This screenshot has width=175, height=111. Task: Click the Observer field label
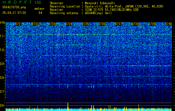coord(56,3)
